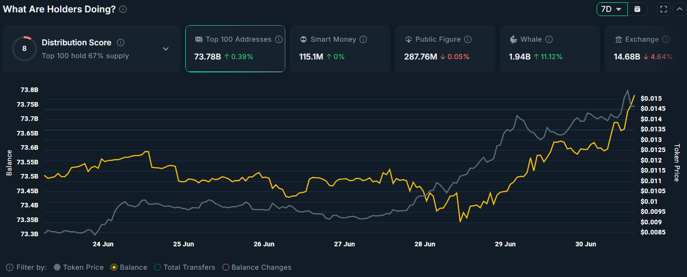Click the Distribution Score gauge showing 8

(x=24, y=48)
